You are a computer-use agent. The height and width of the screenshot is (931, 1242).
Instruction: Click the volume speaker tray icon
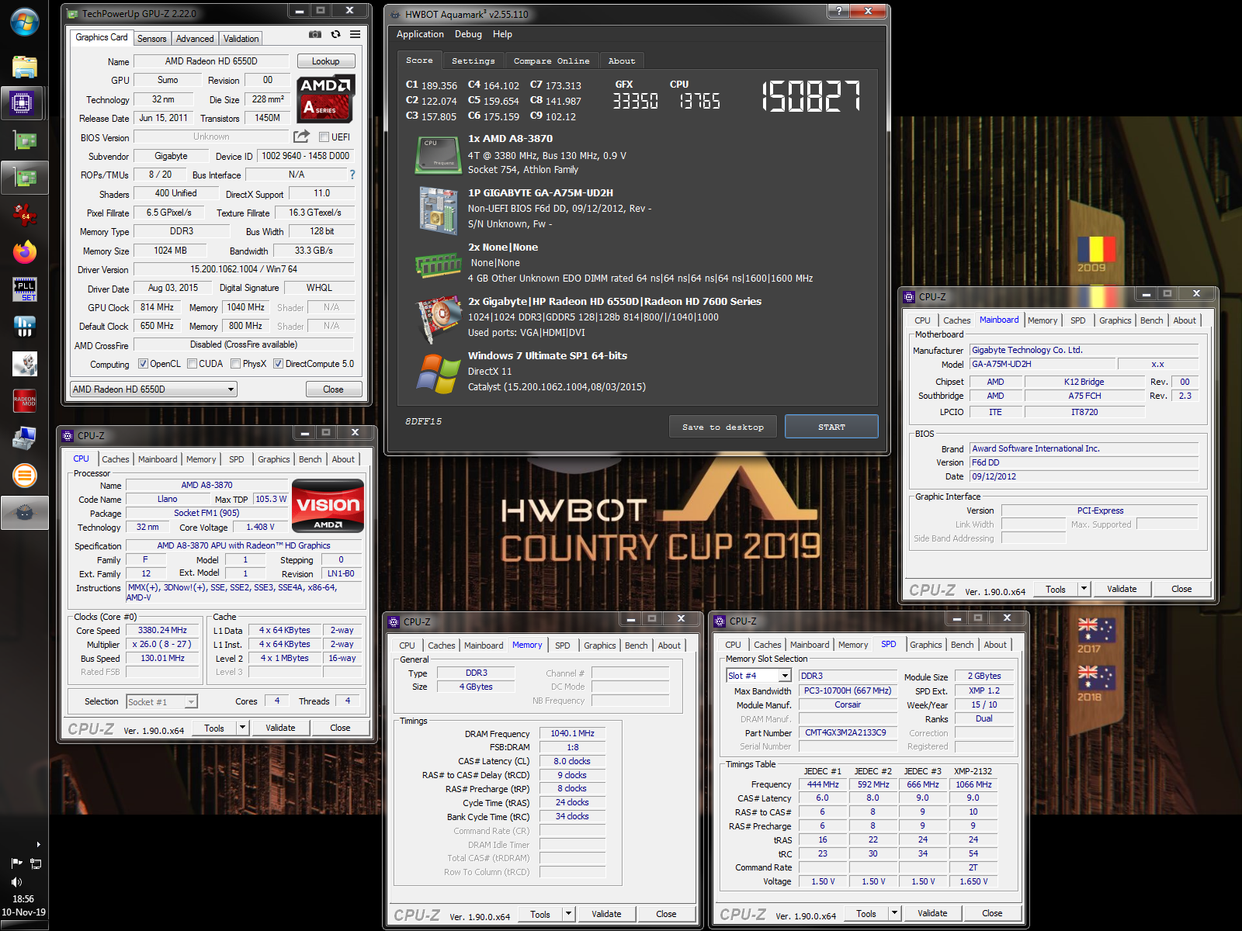16,882
